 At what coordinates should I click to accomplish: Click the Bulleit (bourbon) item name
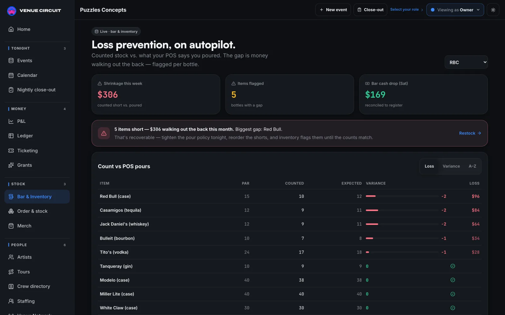click(x=117, y=238)
